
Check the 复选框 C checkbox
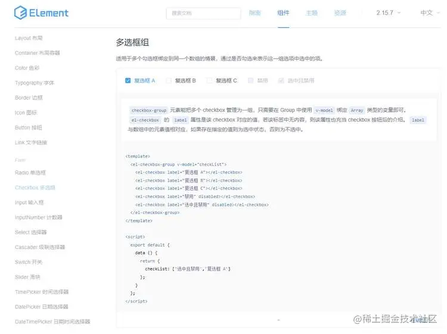209,80
